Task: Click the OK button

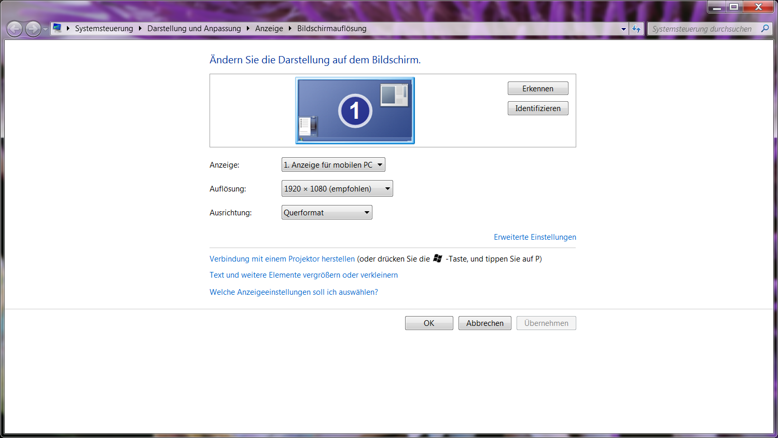Action: (429, 323)
